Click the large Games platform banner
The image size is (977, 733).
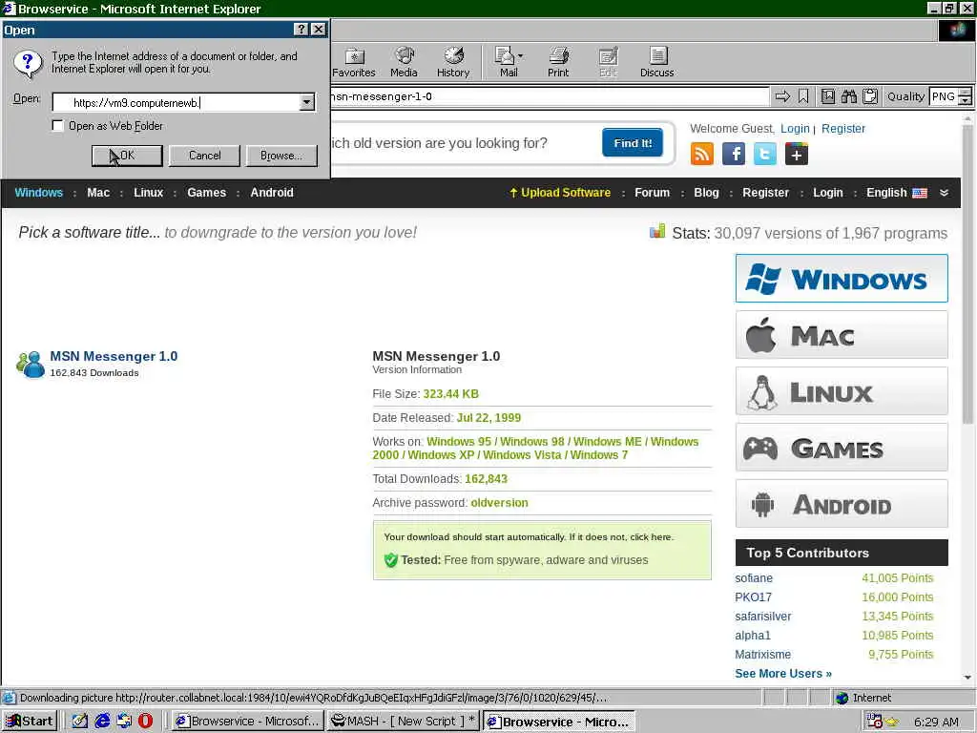842,447
